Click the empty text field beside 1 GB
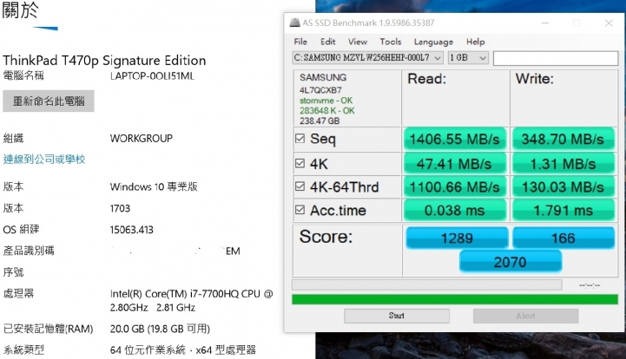 tap(556, 58)
